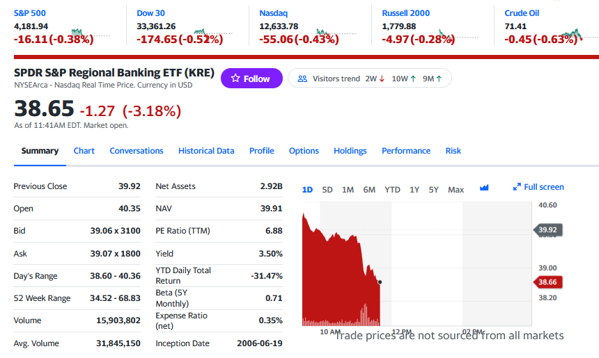Select the Max chart range
Viewport: 599px width, 358px height.
[456, 190]
